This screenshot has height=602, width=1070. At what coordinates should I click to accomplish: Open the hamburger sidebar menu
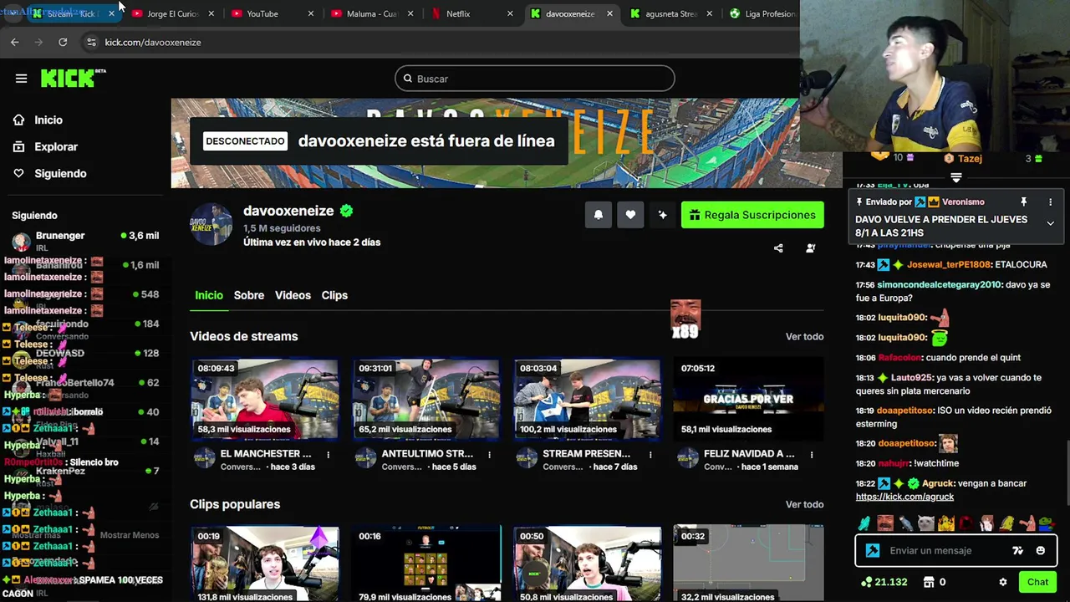tap(21, 79)
